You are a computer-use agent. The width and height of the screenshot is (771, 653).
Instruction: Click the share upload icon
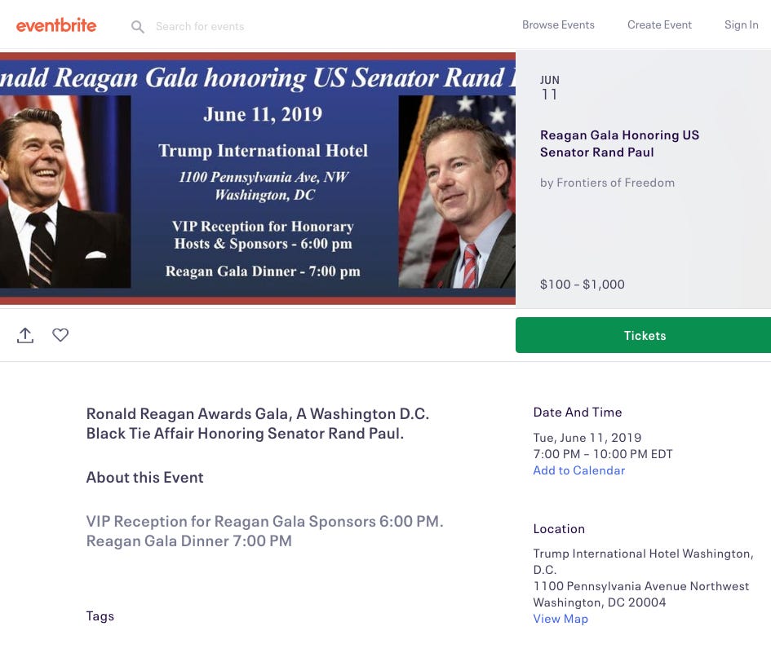25,335
